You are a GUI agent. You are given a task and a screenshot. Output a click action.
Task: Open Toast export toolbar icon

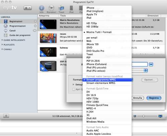[x=61, y=8]
